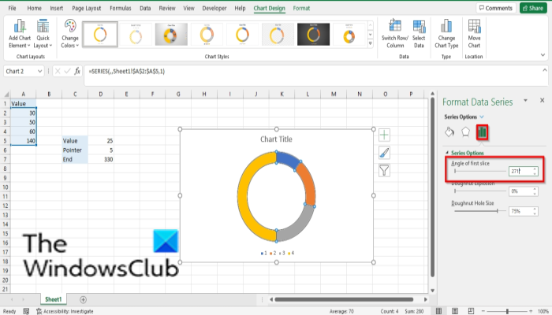Click the Share button

[533, 8]
